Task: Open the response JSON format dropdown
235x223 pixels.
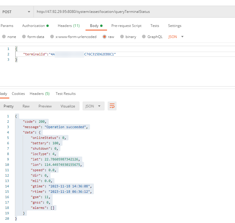Action: 93,106
